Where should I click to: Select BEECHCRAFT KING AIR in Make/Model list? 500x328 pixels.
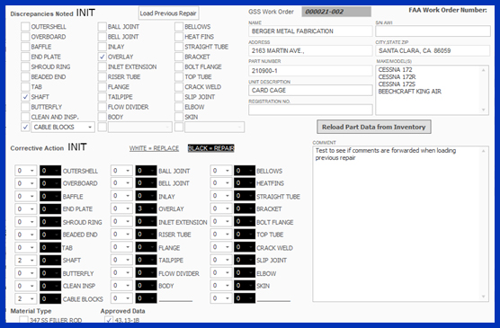(x=410, y=92)
